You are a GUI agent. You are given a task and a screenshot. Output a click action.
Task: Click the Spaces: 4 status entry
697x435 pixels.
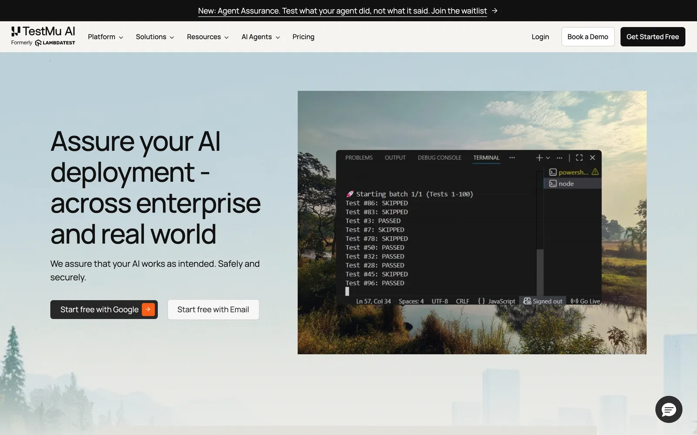point(411,301)
